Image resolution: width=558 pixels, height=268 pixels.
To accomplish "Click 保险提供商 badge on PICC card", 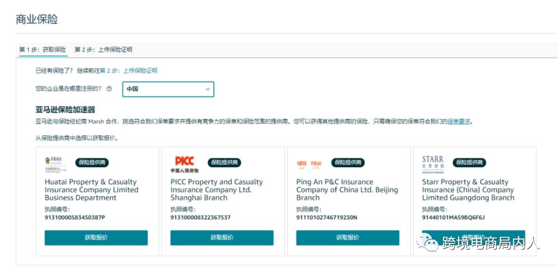I will coord(224,163).
